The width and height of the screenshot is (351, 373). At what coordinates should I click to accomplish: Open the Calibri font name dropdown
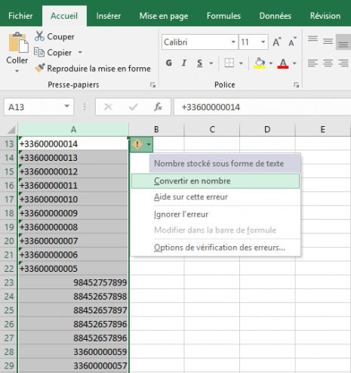233,42
